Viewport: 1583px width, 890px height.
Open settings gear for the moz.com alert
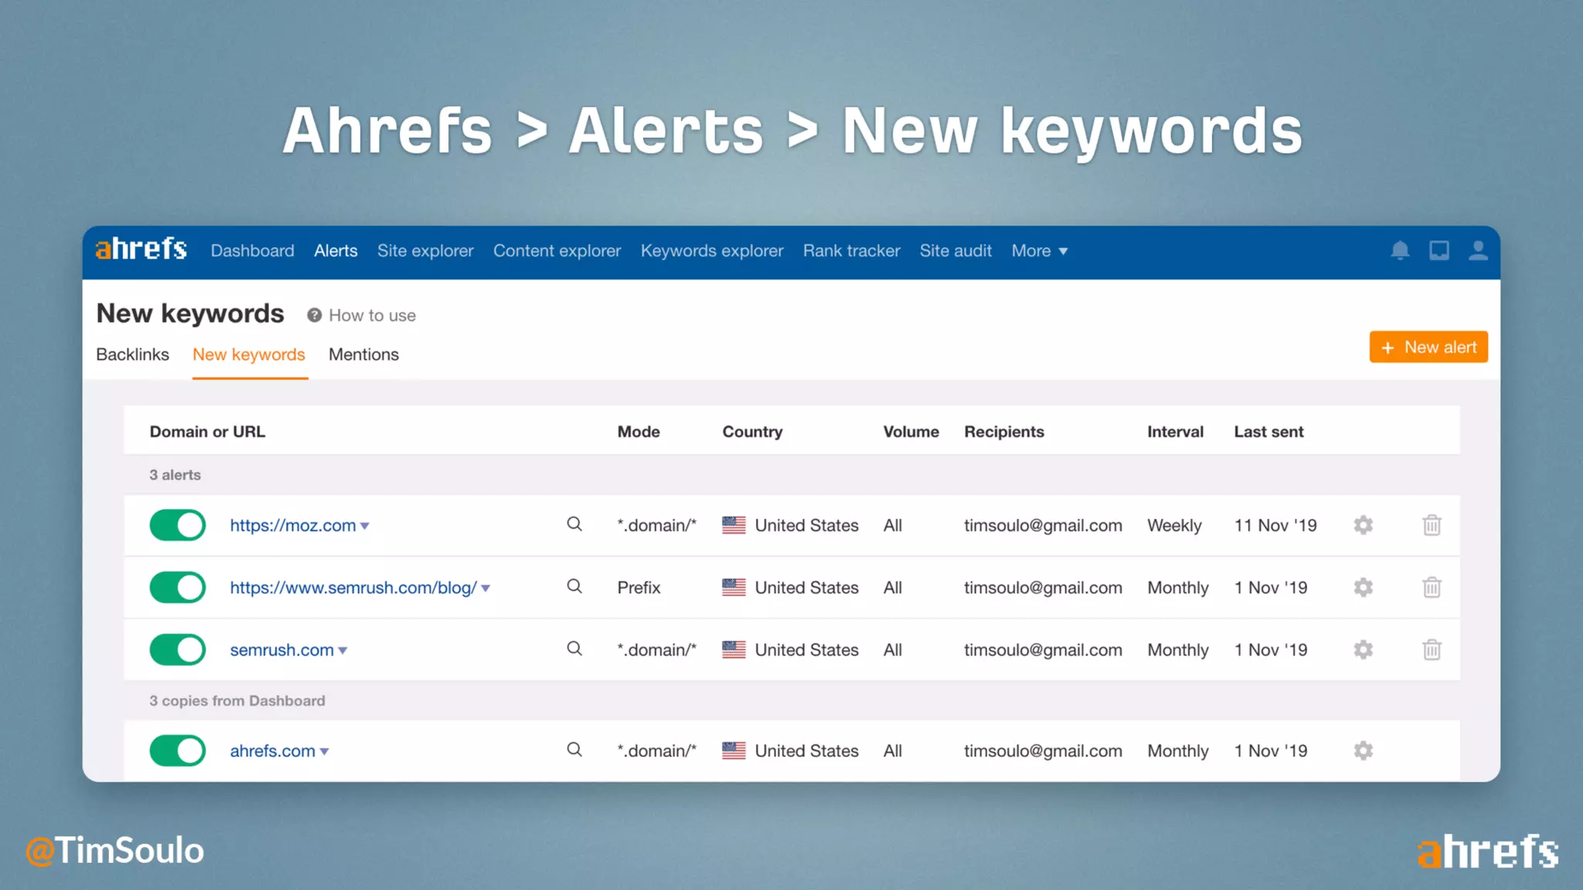1363,525
